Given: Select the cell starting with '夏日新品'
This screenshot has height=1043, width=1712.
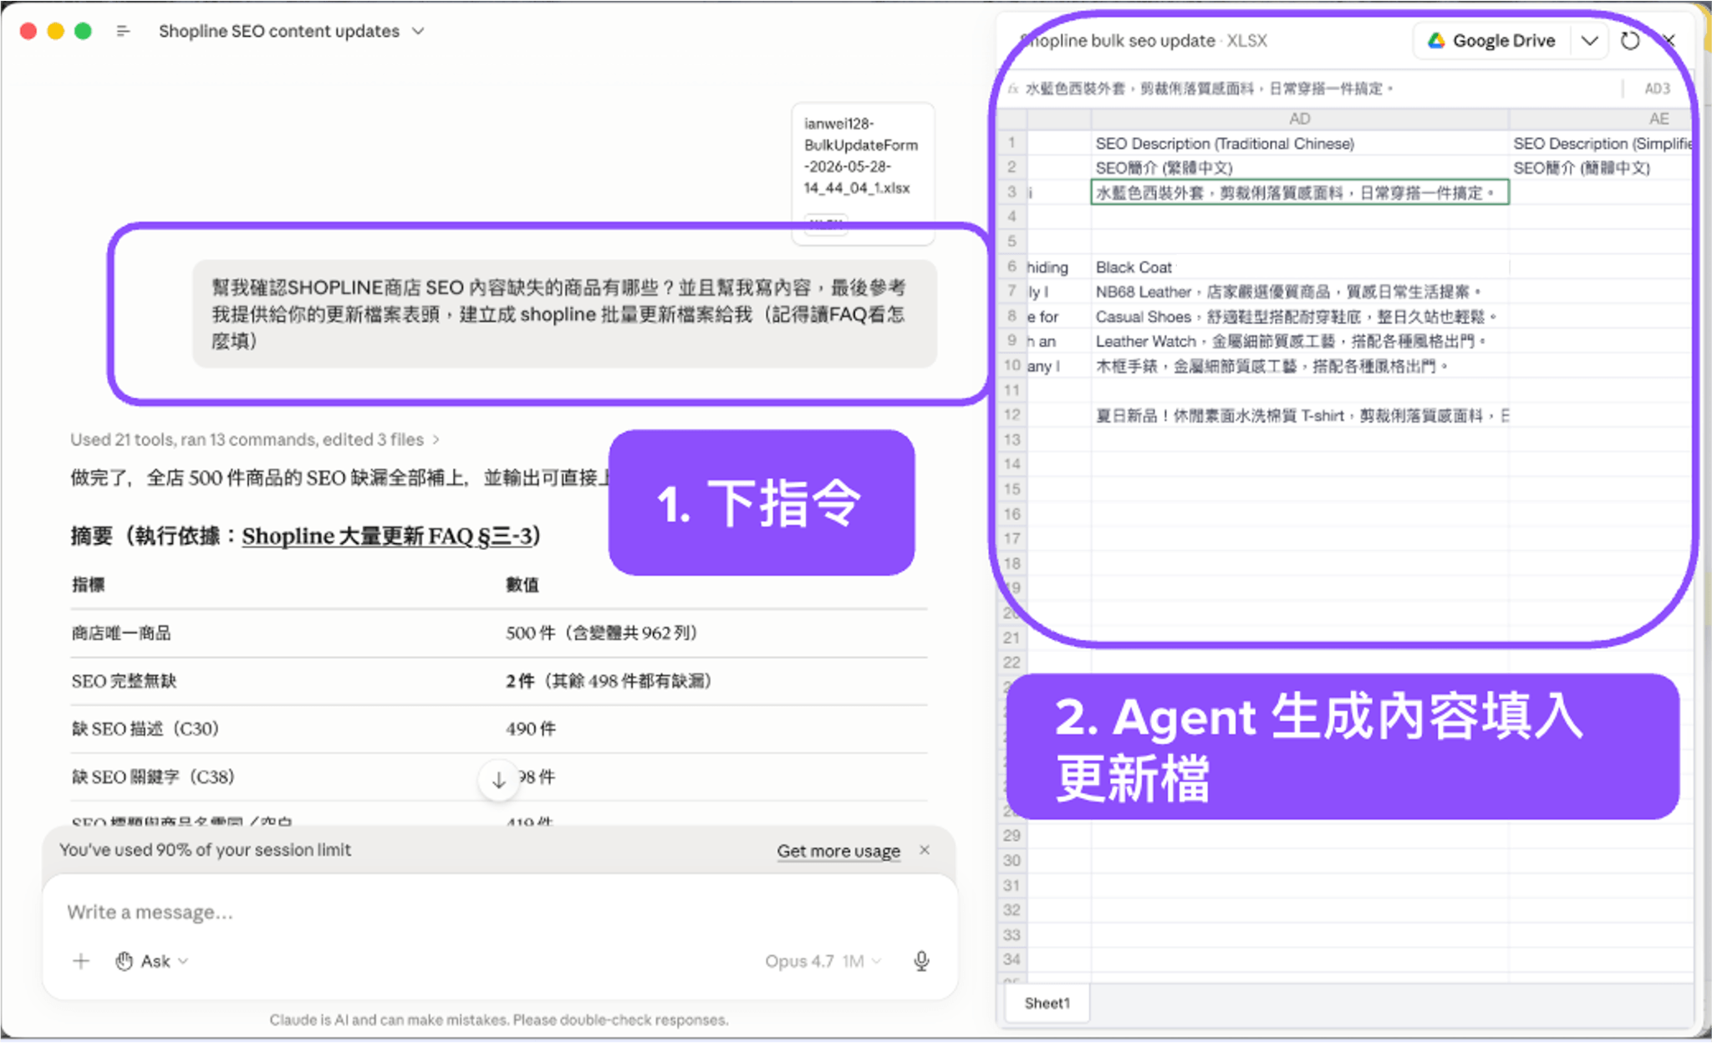Looking at the screenshot, I should [x=1300, y=415].
